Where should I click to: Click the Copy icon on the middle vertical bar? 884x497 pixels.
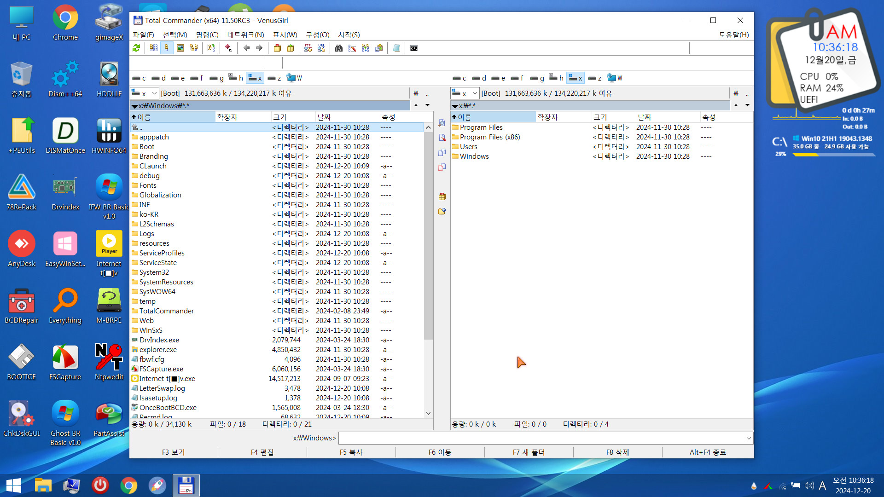coord(442,152)
